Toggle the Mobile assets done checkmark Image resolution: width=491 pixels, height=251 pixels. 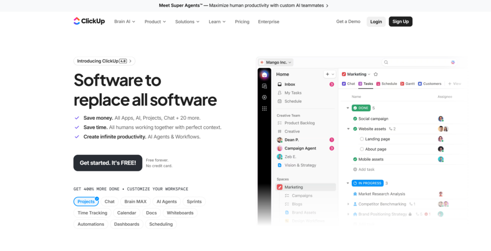click(x=355, y=159)
